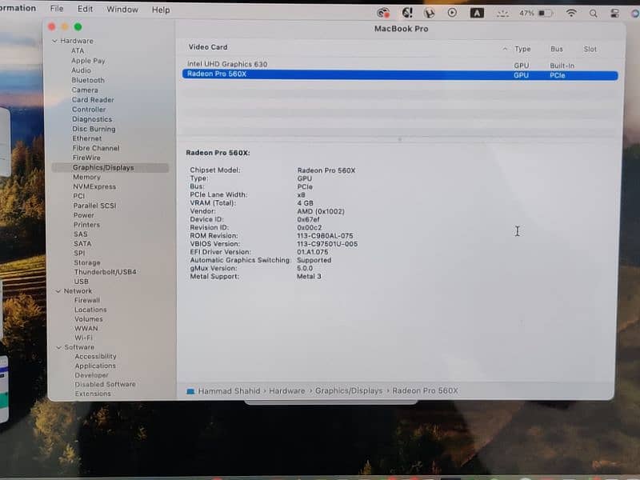This screenshot has height=480, width=640.
Task: Collapse the Software section chevron
Action: [x=58, y=347]
